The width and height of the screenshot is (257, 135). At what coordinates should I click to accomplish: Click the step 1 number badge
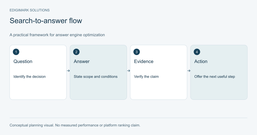(16, 52)
